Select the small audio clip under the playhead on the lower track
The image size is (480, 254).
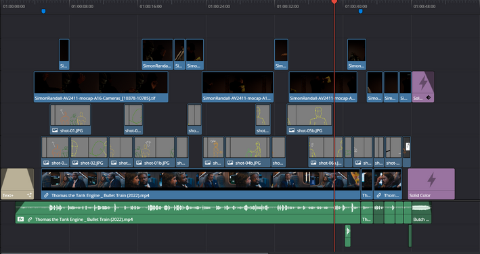coord(347,236)
